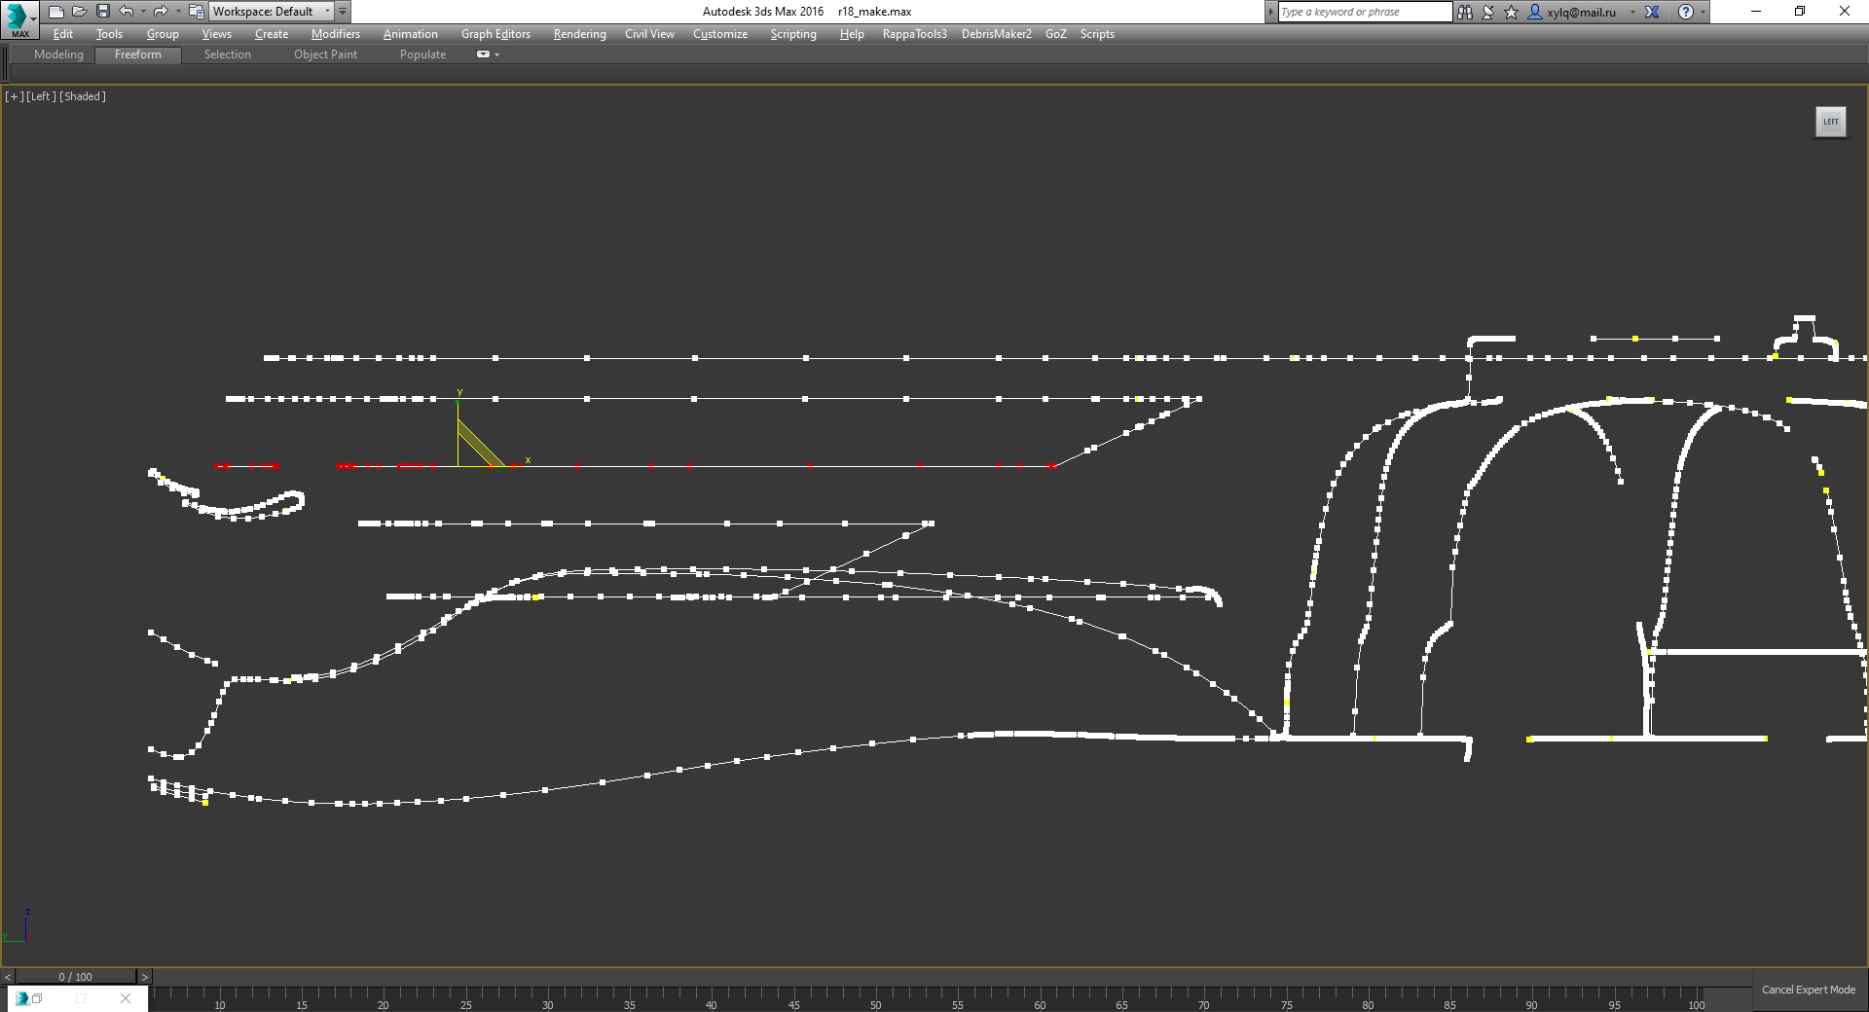
Task: Step forward with the time slider arrow
Action: 144,977
